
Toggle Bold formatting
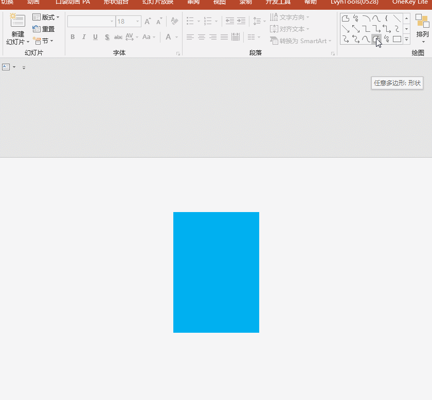click(x=73, y=37)
